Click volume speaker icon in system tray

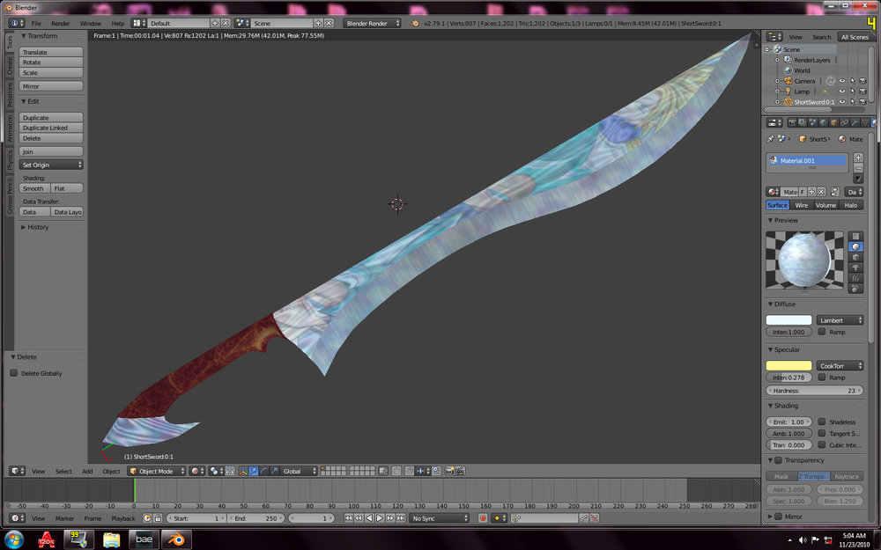click(x=803, y=540)
